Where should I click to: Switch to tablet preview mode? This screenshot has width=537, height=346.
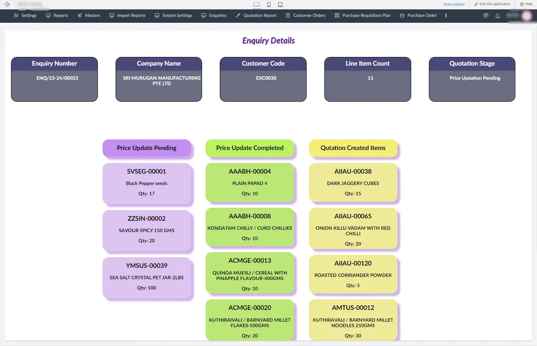coord(280,4)
